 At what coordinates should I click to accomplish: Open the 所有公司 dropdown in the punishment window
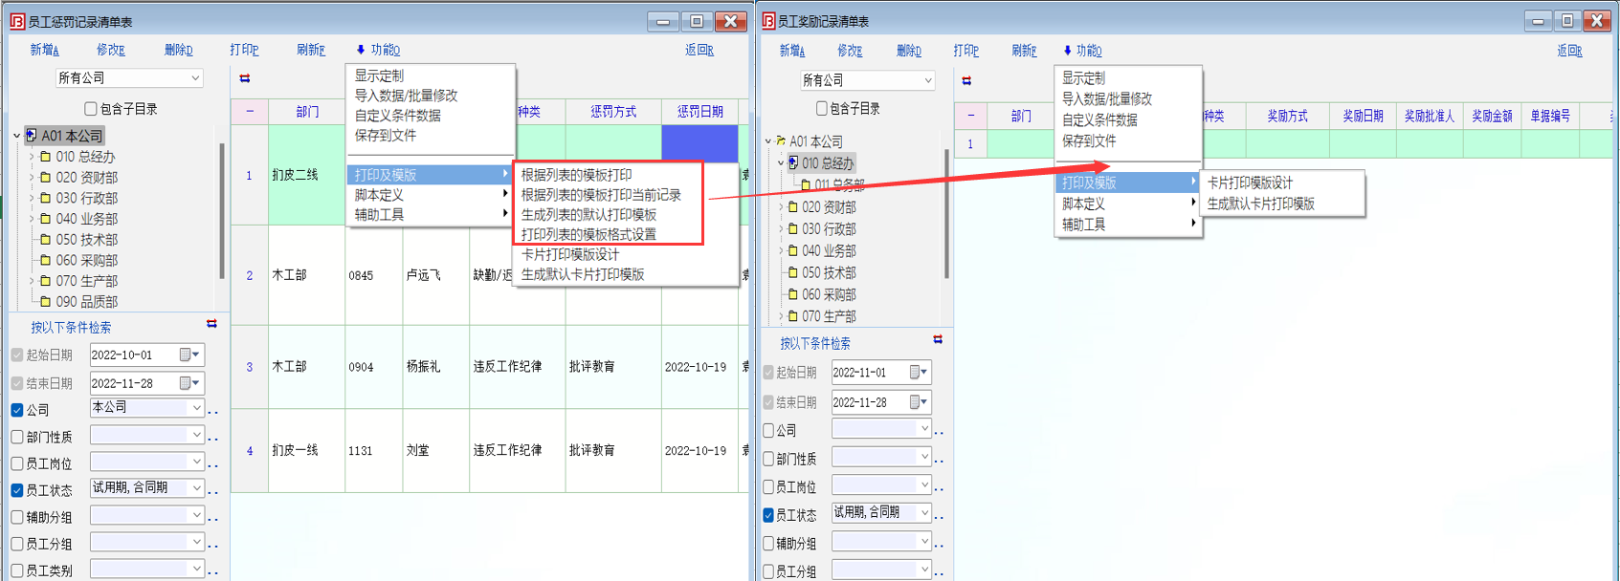tap(195, 78)
